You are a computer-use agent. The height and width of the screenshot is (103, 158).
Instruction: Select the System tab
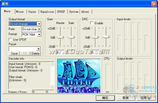click(x=74, y=12)
